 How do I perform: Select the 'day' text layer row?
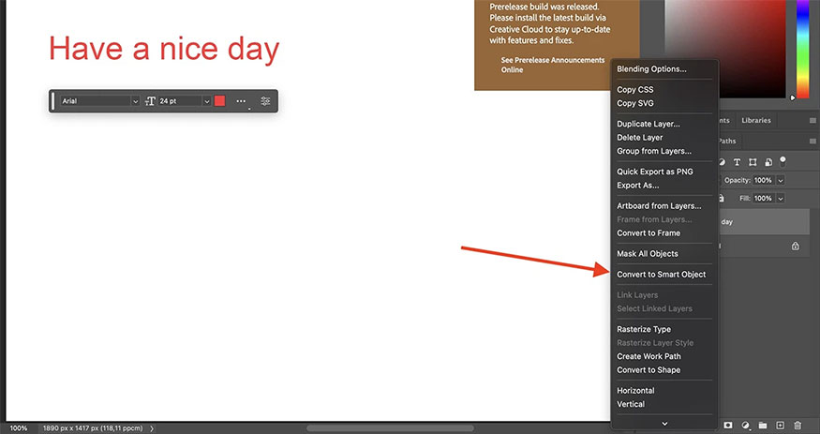[764, 222]
